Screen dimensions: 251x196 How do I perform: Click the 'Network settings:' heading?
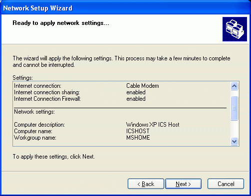[x=34, y=112]
